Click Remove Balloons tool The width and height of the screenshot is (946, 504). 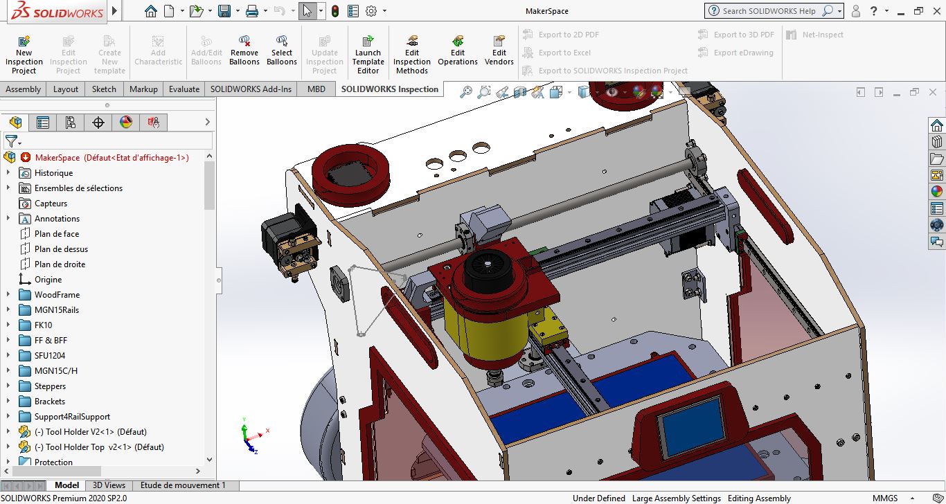click(x=244, y=51)
